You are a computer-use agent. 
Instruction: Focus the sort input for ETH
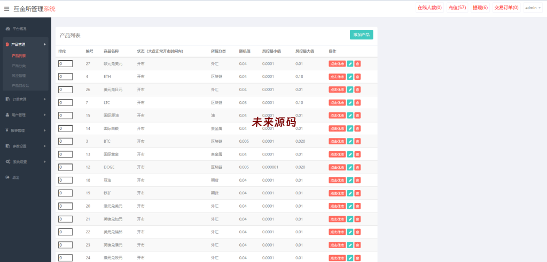pos(66,77)
